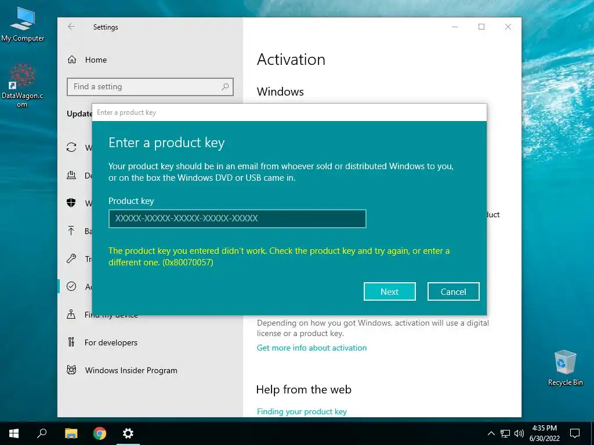Viewport: 594px width, 445px height.
Task: Open the Action Center notifications icon
Action: (x=575, y=433)
